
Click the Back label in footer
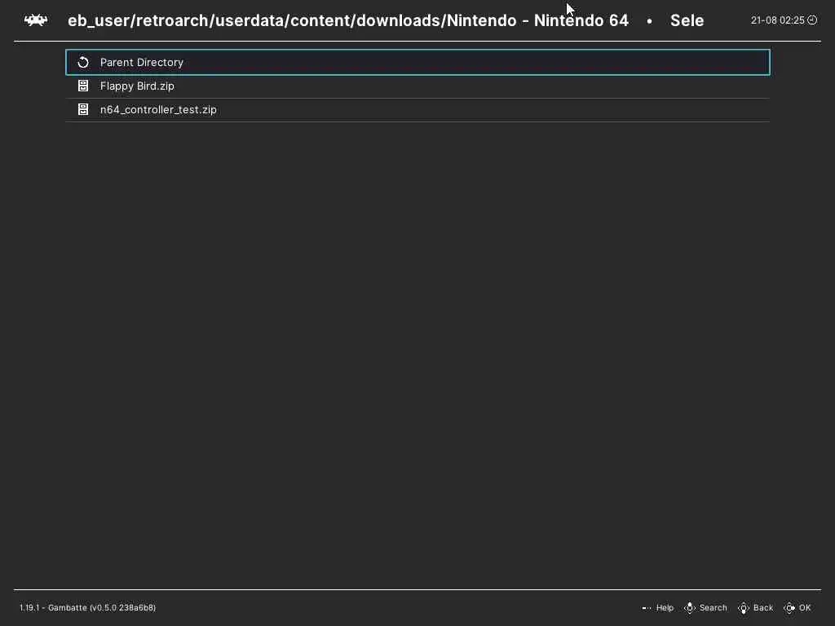coord(763,608)
